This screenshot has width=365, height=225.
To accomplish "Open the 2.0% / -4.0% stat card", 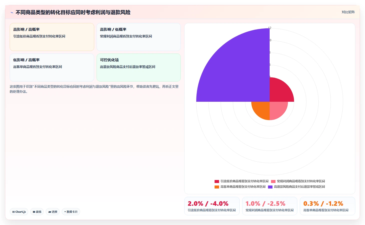I will click(x=212, y=206).
